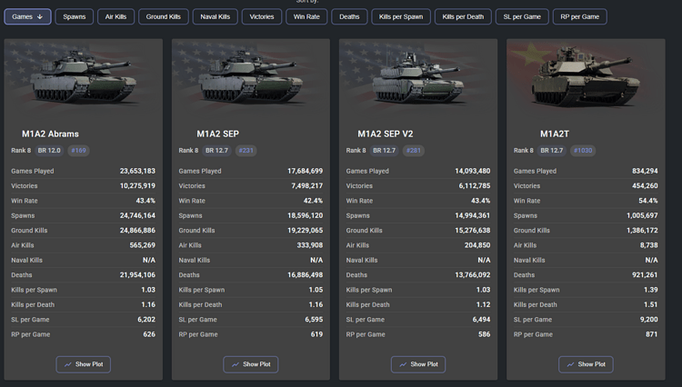Expand plot for M1A2 SEP
Screen dimensions: 682x387
click(250, 364)
